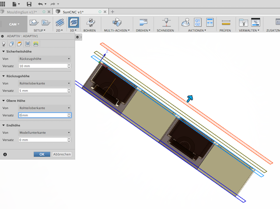280x209 pixels.
Task: Select the Prüfen measure tool
Action: 226,23
